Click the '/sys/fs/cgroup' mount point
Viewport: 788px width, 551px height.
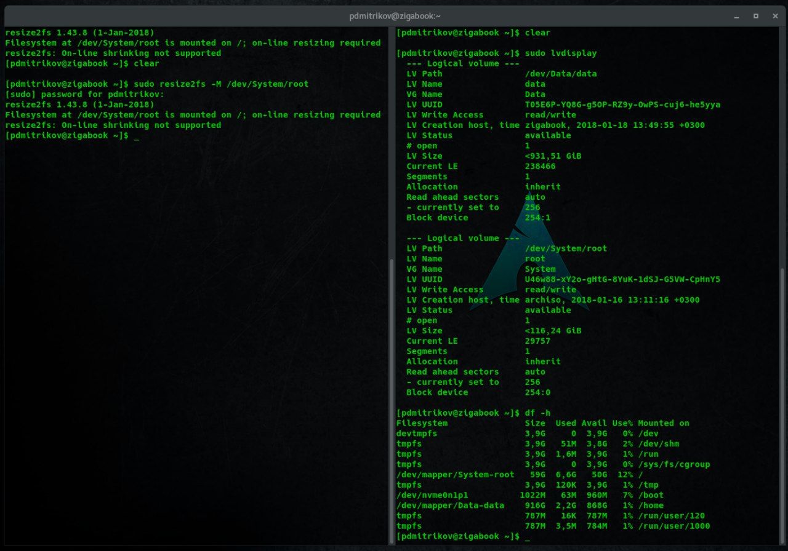tap(673, 464)
